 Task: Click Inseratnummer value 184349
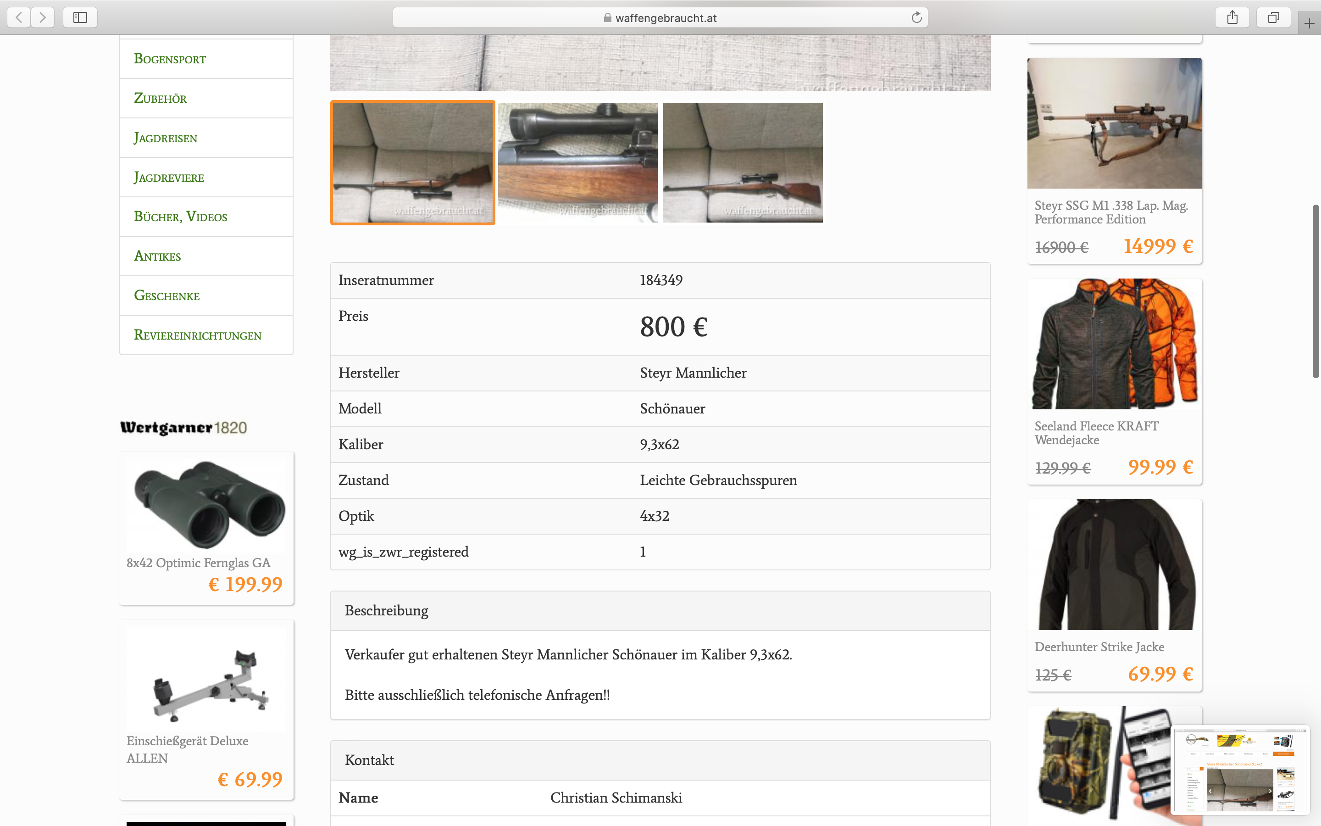click(661, 280)
